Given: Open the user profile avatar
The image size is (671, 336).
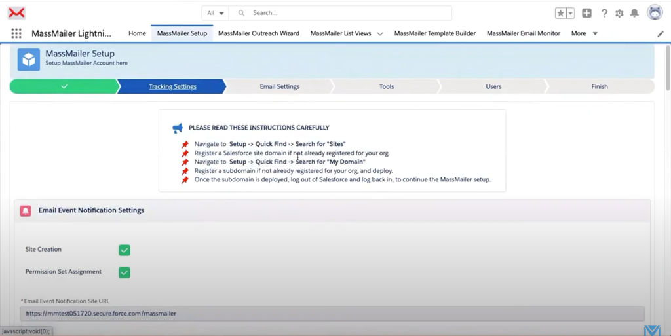Looking at the screenshot, I should 655,12.
